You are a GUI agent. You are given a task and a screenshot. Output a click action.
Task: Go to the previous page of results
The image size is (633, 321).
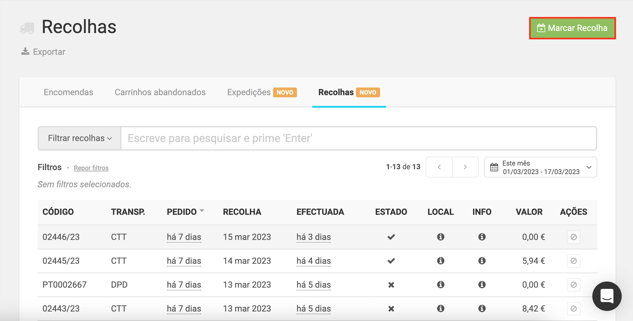point(439,167)
